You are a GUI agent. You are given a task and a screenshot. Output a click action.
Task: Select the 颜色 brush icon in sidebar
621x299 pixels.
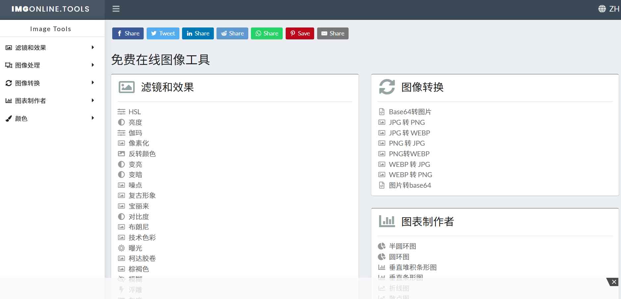pyautogui.click(x=9, y=118)
